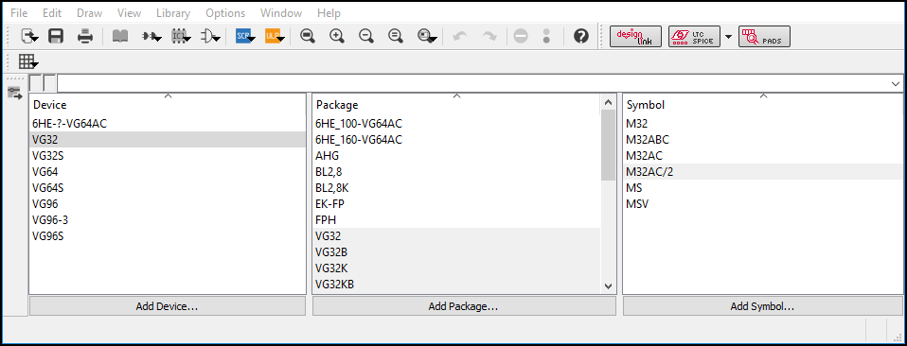Open the View menu

point(129,12)
